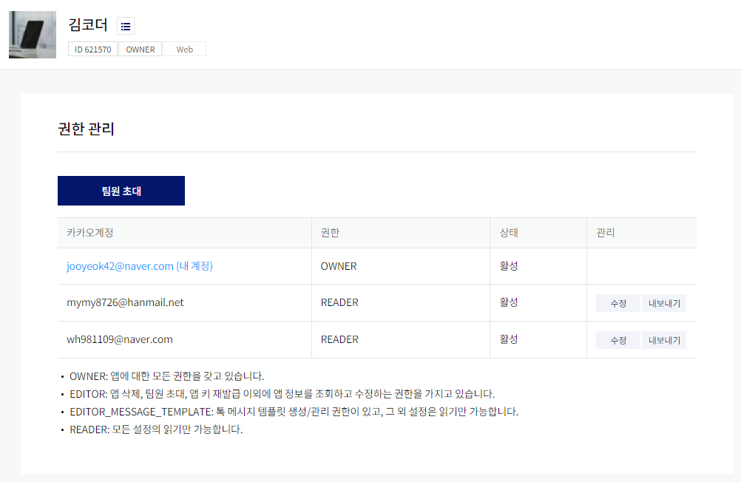Click 수정 for wh981109@naver.com
This screenshot has height=482, width=741.
click(618, 340)
